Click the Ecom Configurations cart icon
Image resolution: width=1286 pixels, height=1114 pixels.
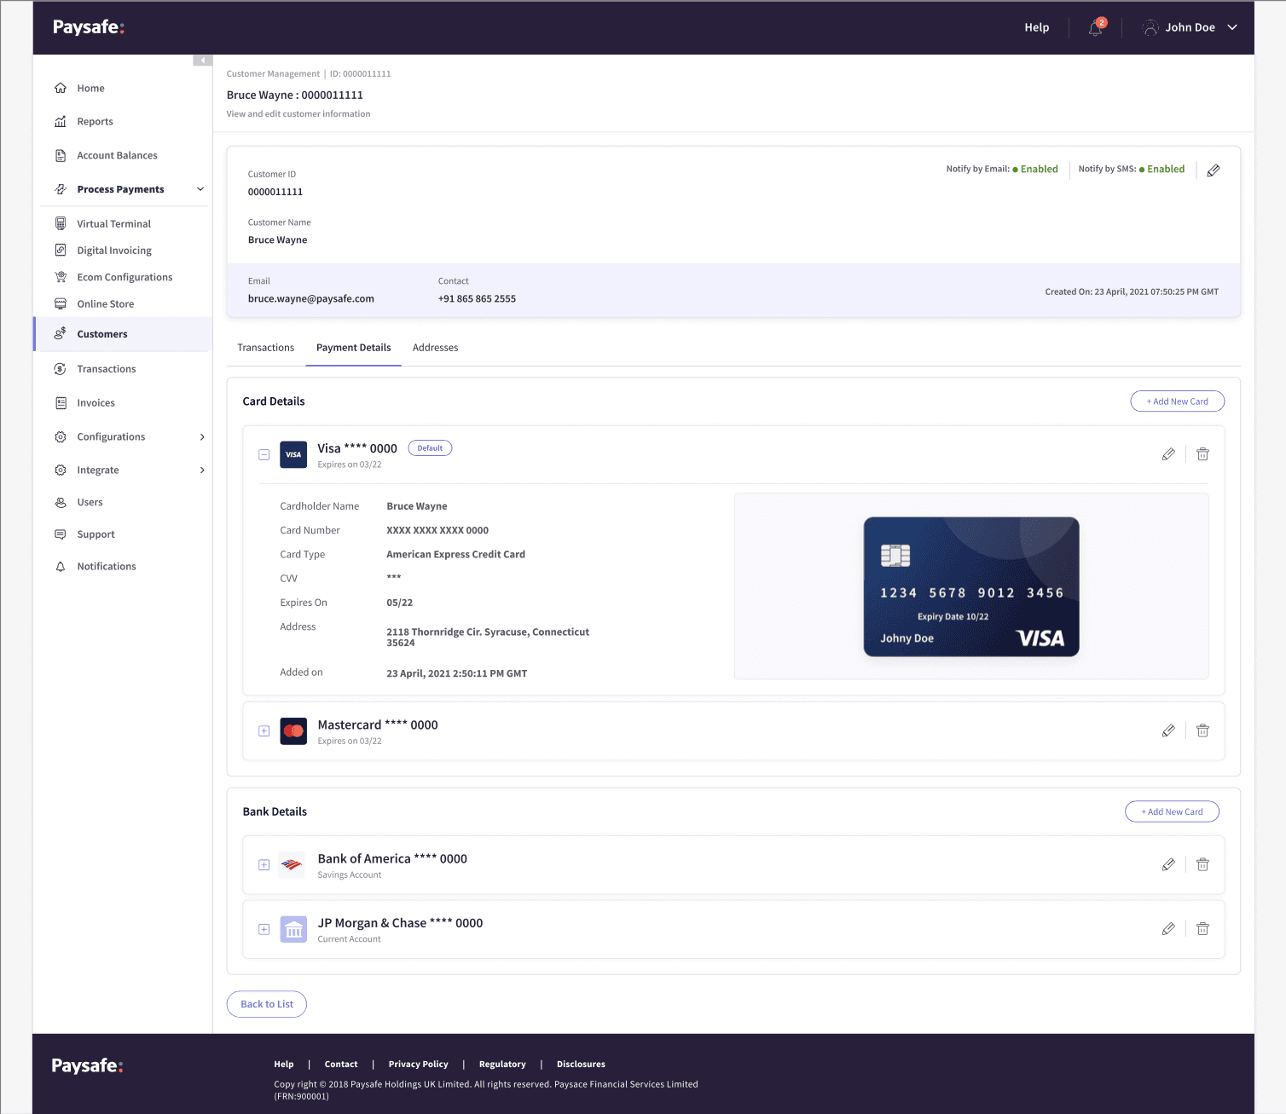pos(61,277)
